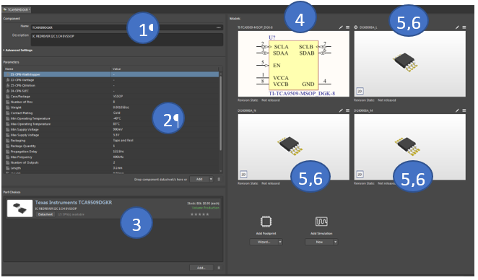Click pencil edit icon for DGK0008A_N footprint

(x=341, y=110)
